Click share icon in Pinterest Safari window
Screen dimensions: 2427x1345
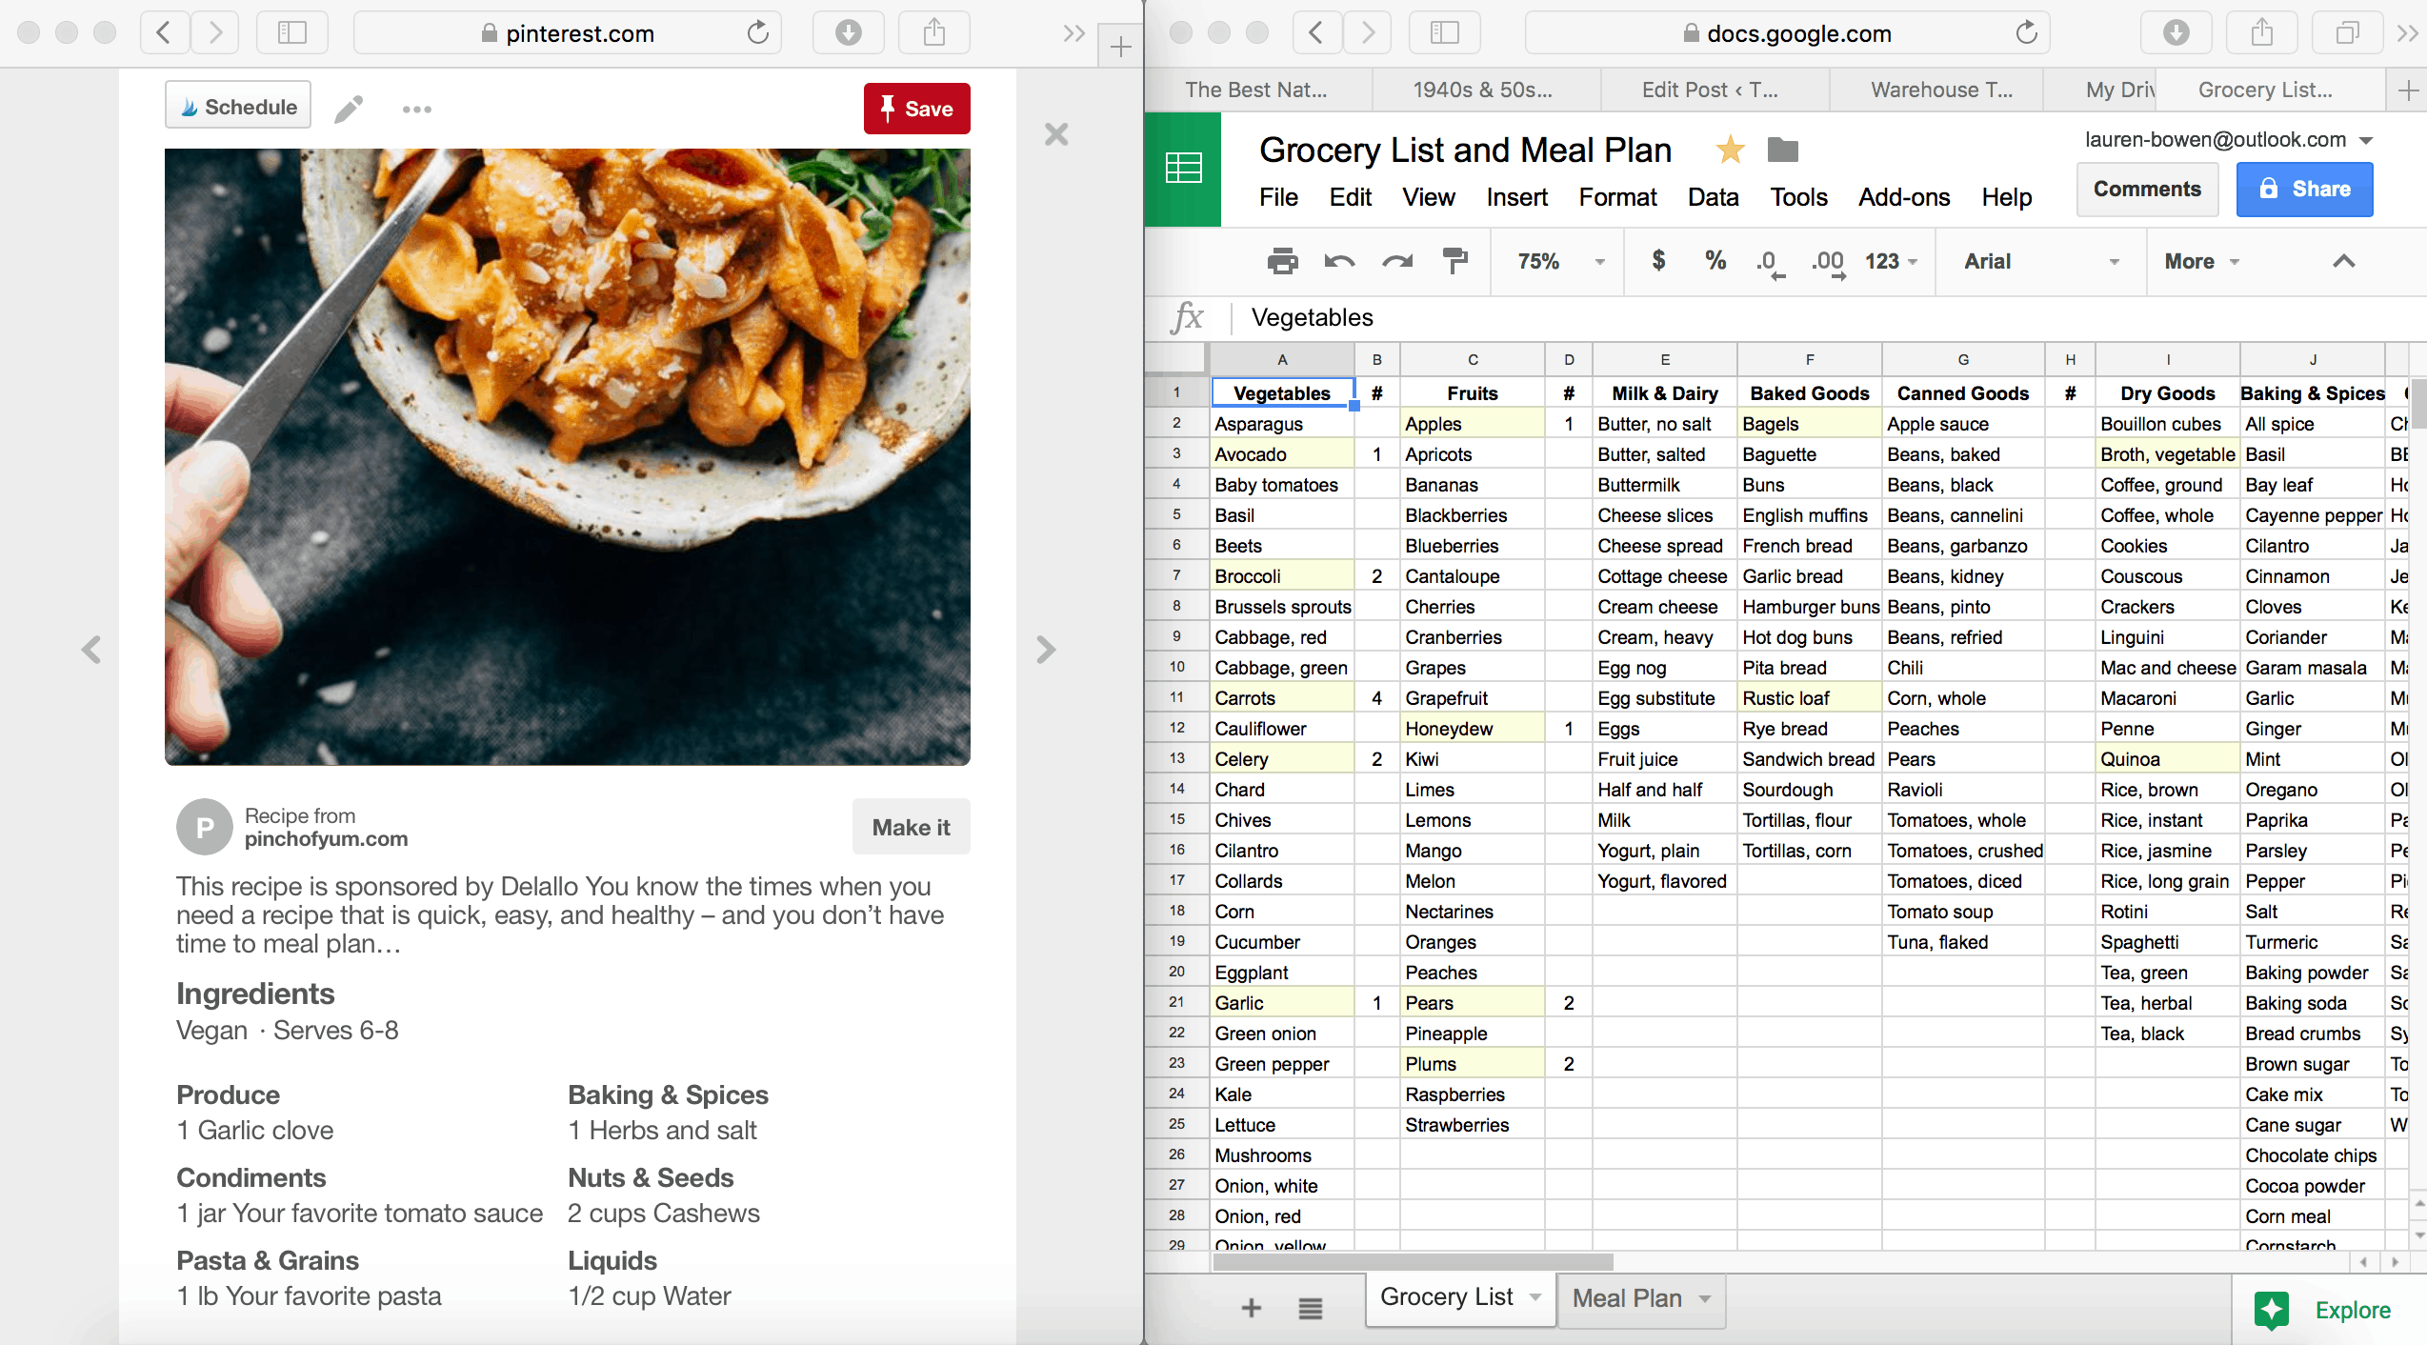point(934,33)
